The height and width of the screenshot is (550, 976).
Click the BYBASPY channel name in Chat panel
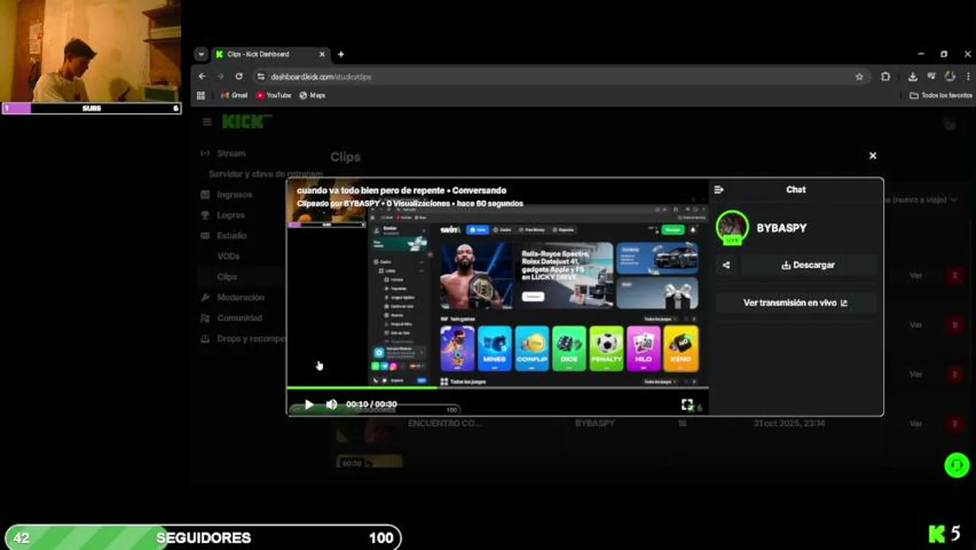(781, 228)
